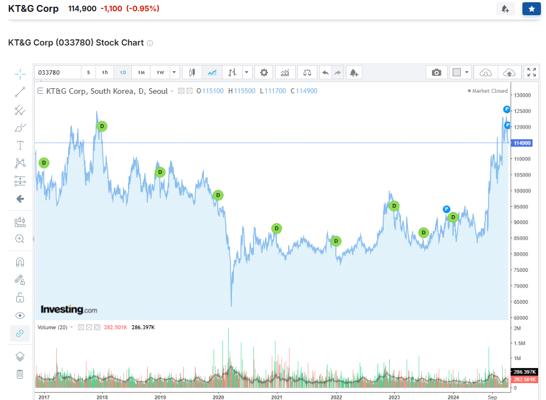
Task: Select the pitchfork tool in left sidebar
Action: click(x=20, y=110)
